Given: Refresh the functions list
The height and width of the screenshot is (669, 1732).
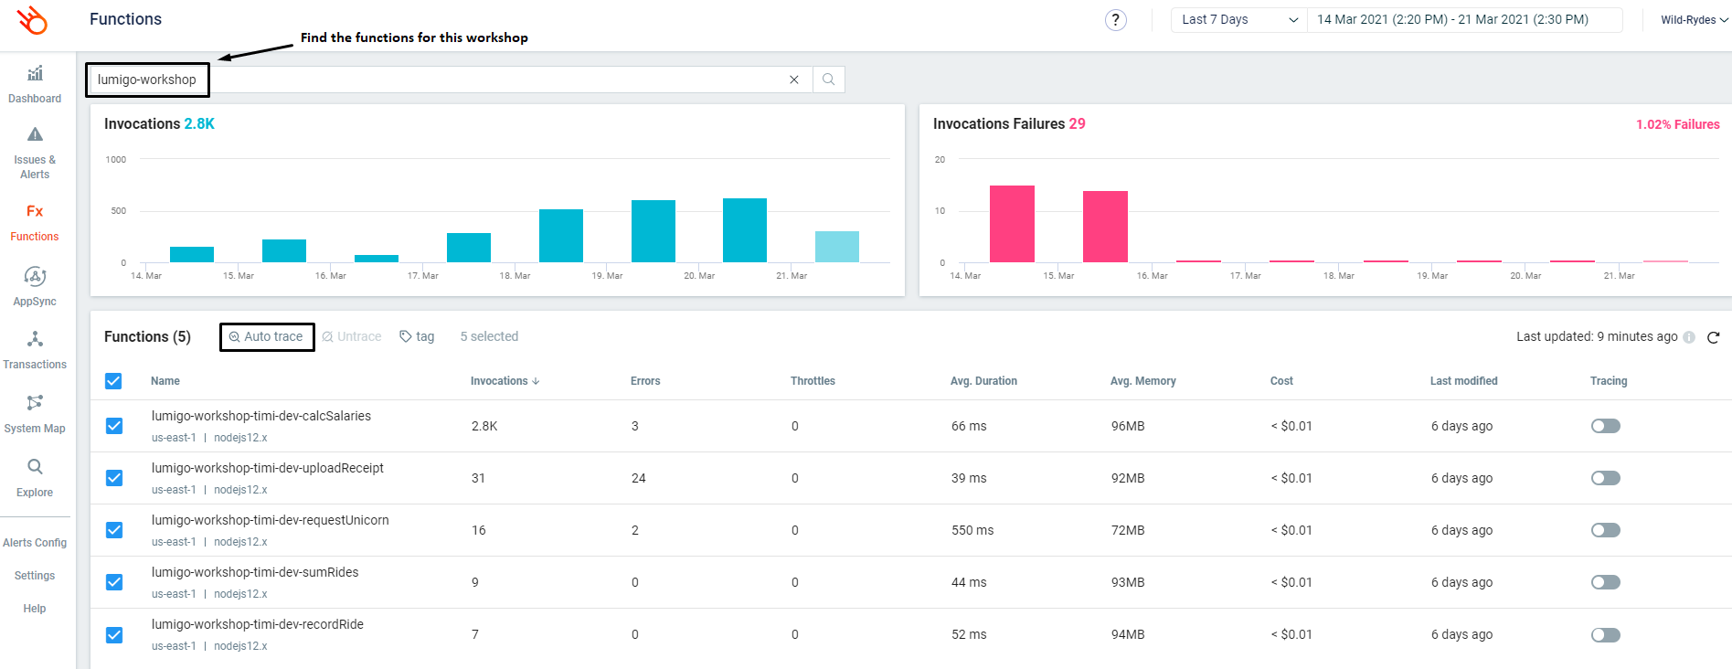Looking at the screenshot, I should (1714, 337).
